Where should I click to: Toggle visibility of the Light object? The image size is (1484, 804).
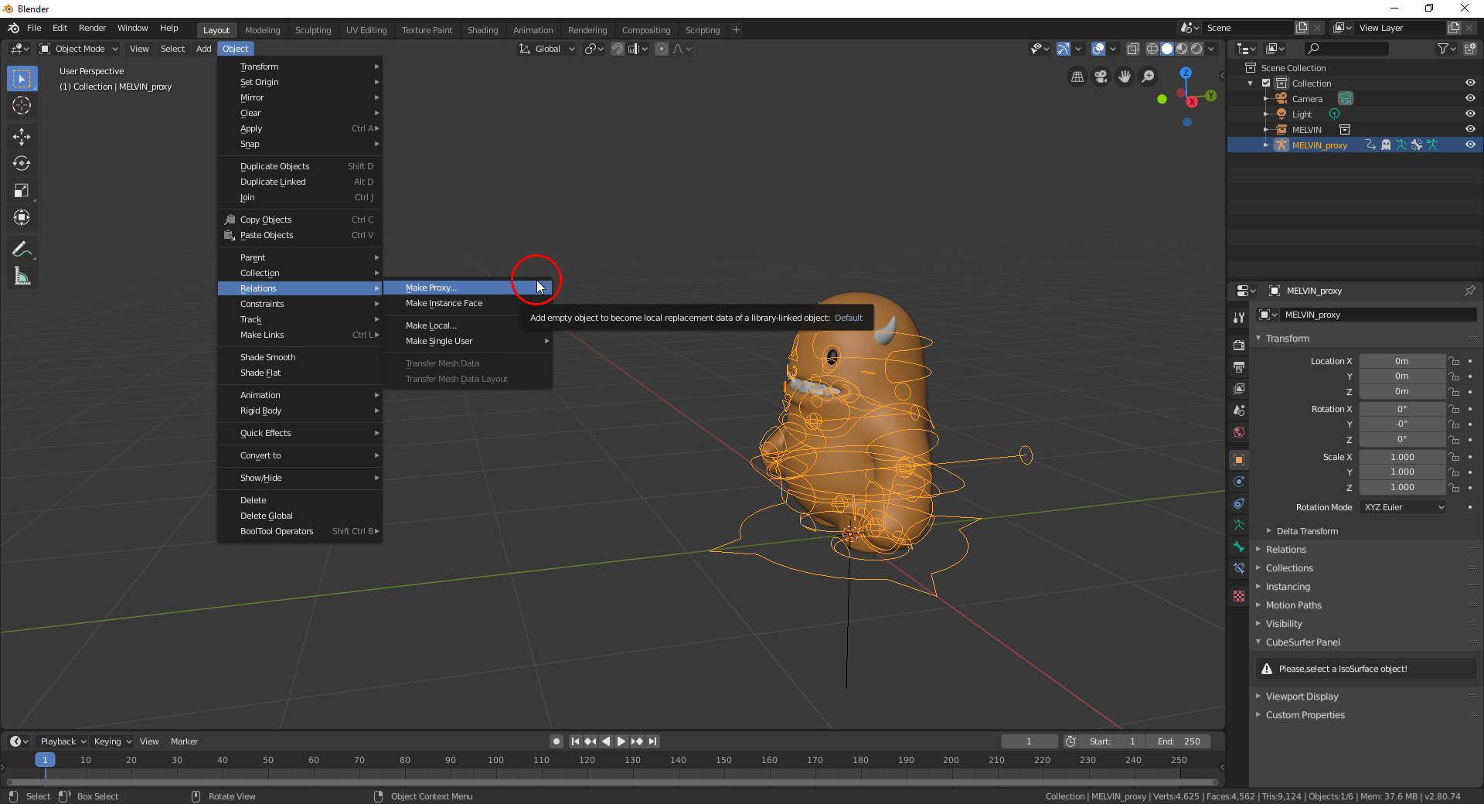(x=1469, y=114)
